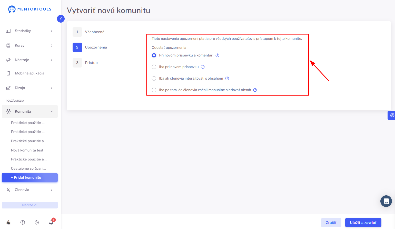Show help tooltip for 'Iba pri novom príspevku'

203,67
